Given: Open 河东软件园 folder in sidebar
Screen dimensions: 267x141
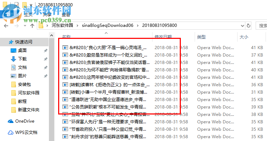Looking at the screenshot, I should [29, 93].
